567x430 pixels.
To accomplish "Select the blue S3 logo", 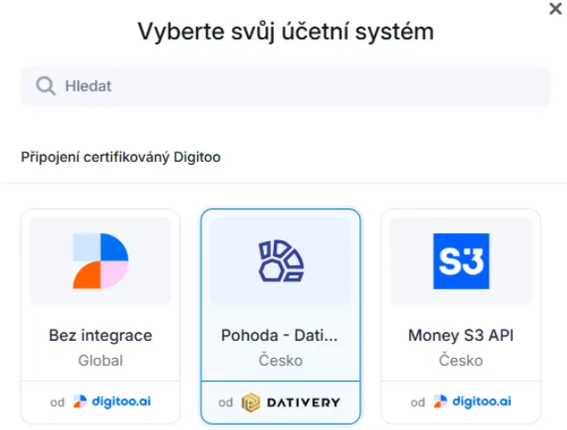I will tap(461, 261).
